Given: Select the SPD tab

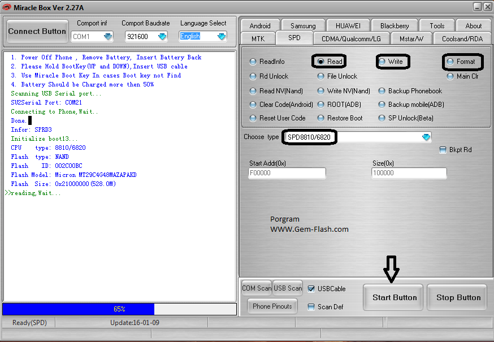Looking at the screenshot, I should click(x=294, y=38).
